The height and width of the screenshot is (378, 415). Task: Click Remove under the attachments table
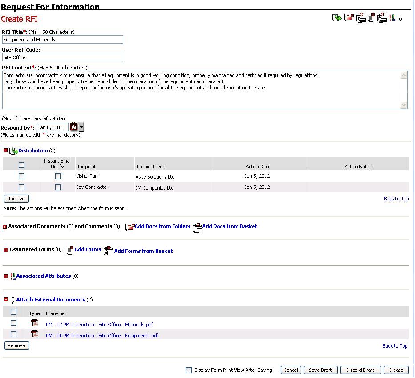click(16, 345)
